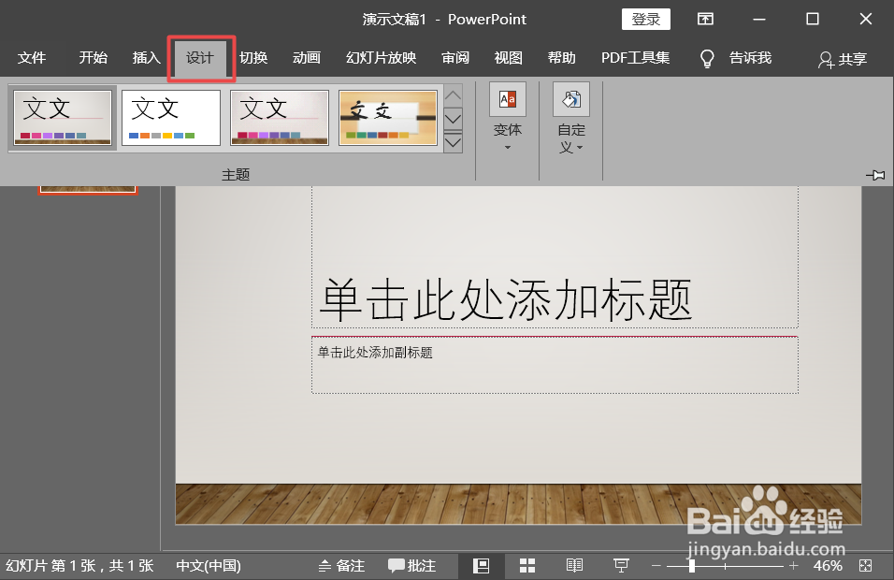Switch to the 插入 ribbon tab
Viewport: 894px width, 580px height.
(147, 58)
